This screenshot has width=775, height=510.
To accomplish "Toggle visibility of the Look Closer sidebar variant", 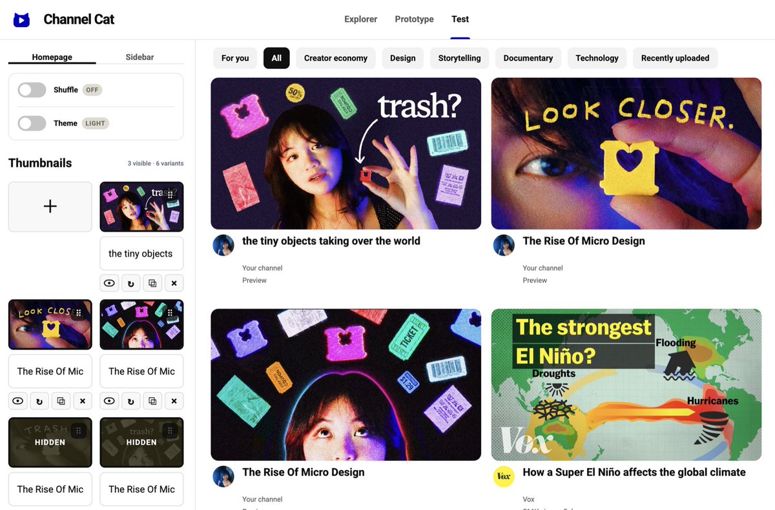I will [18, 401].
